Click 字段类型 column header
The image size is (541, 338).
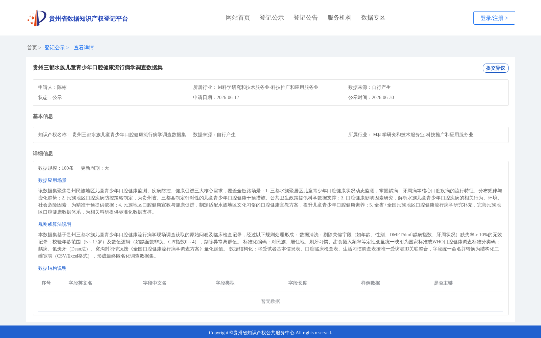coord(225,283)
